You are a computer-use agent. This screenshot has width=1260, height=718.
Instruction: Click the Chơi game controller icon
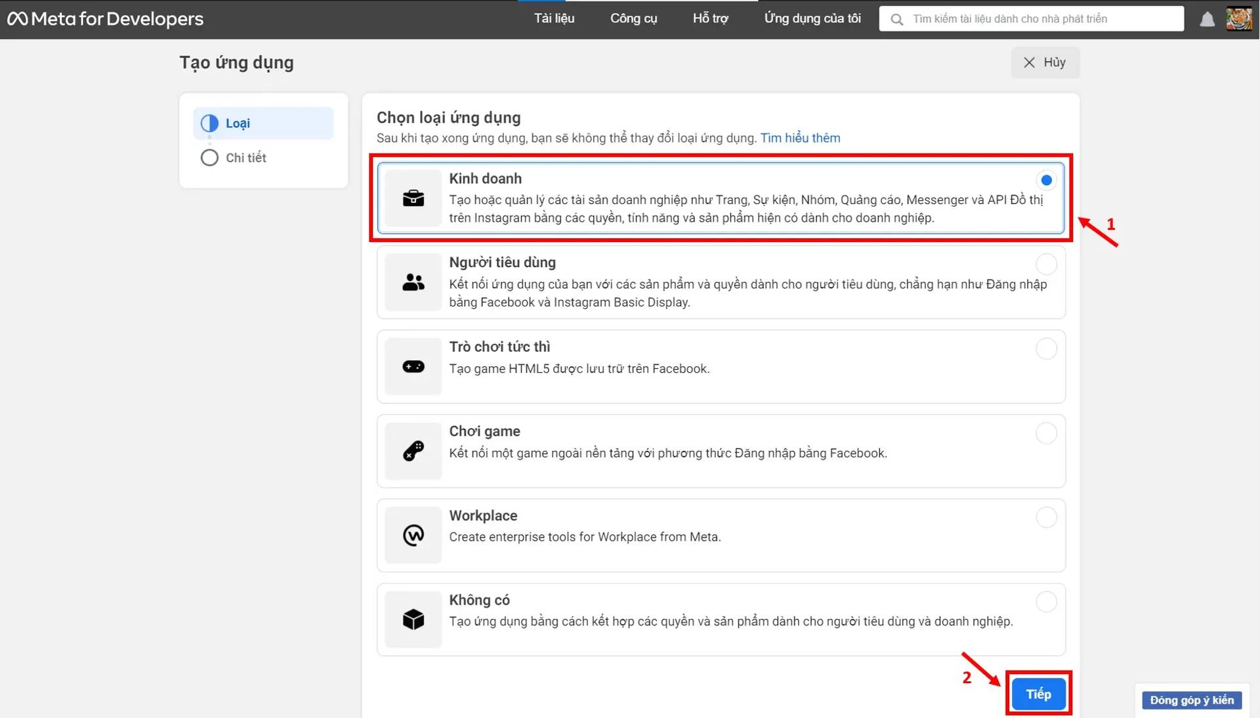tap(413, 451)
